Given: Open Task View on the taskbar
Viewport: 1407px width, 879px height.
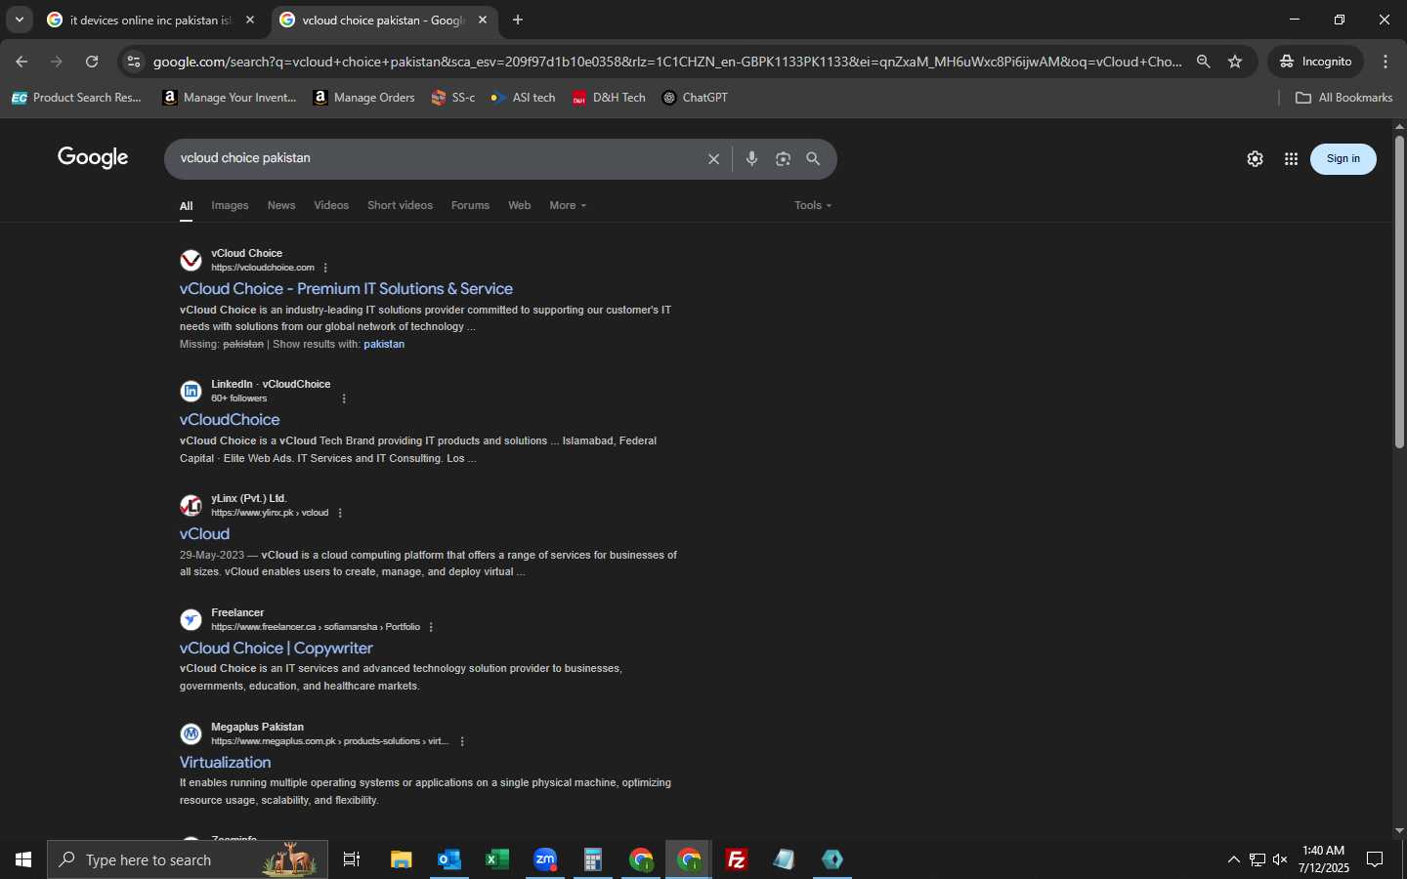Looking at the screenshot, I should (352, 859).
